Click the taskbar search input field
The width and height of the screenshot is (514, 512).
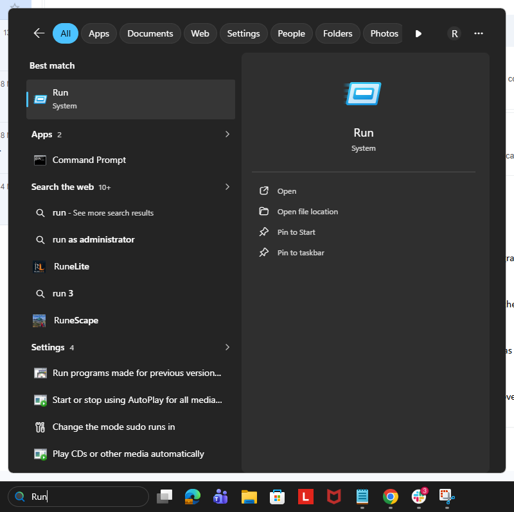pos(78,497)
